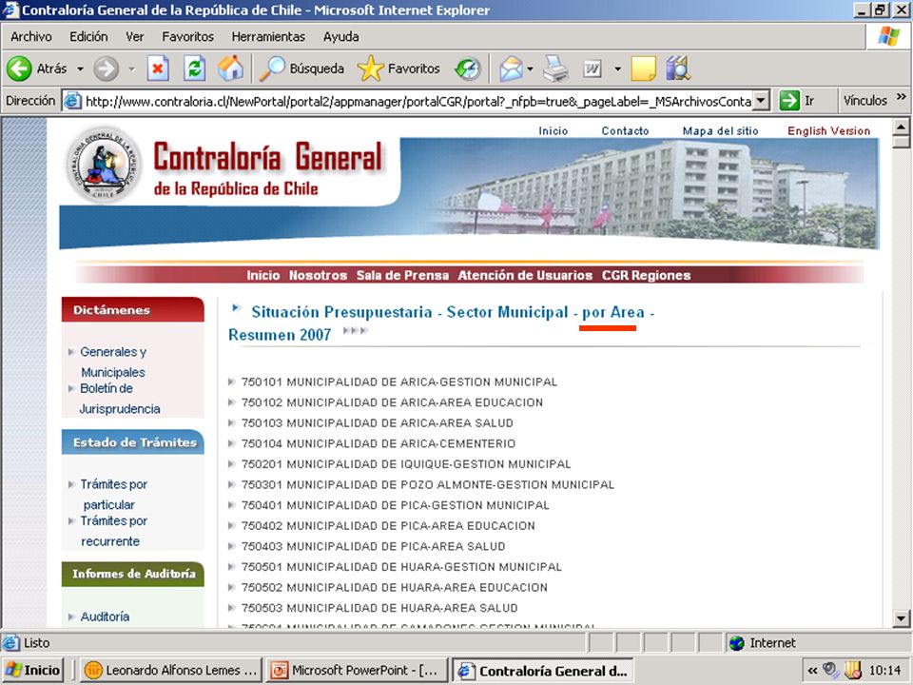Screen dimensions: 913x685
Task: Edit page with Word icon
Action: pyautogui.click(x=592, y=69)
